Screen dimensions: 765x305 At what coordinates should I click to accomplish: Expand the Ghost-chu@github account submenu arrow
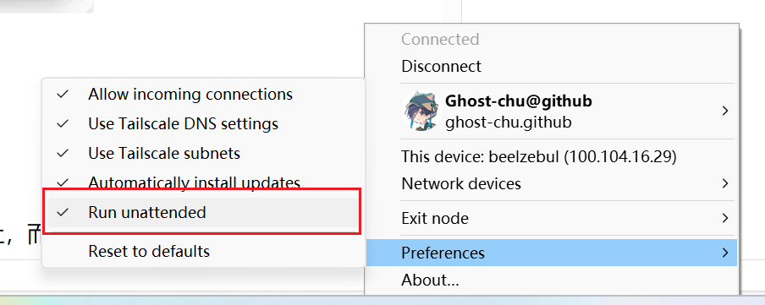pyautogui.click(x=725, y=111)
